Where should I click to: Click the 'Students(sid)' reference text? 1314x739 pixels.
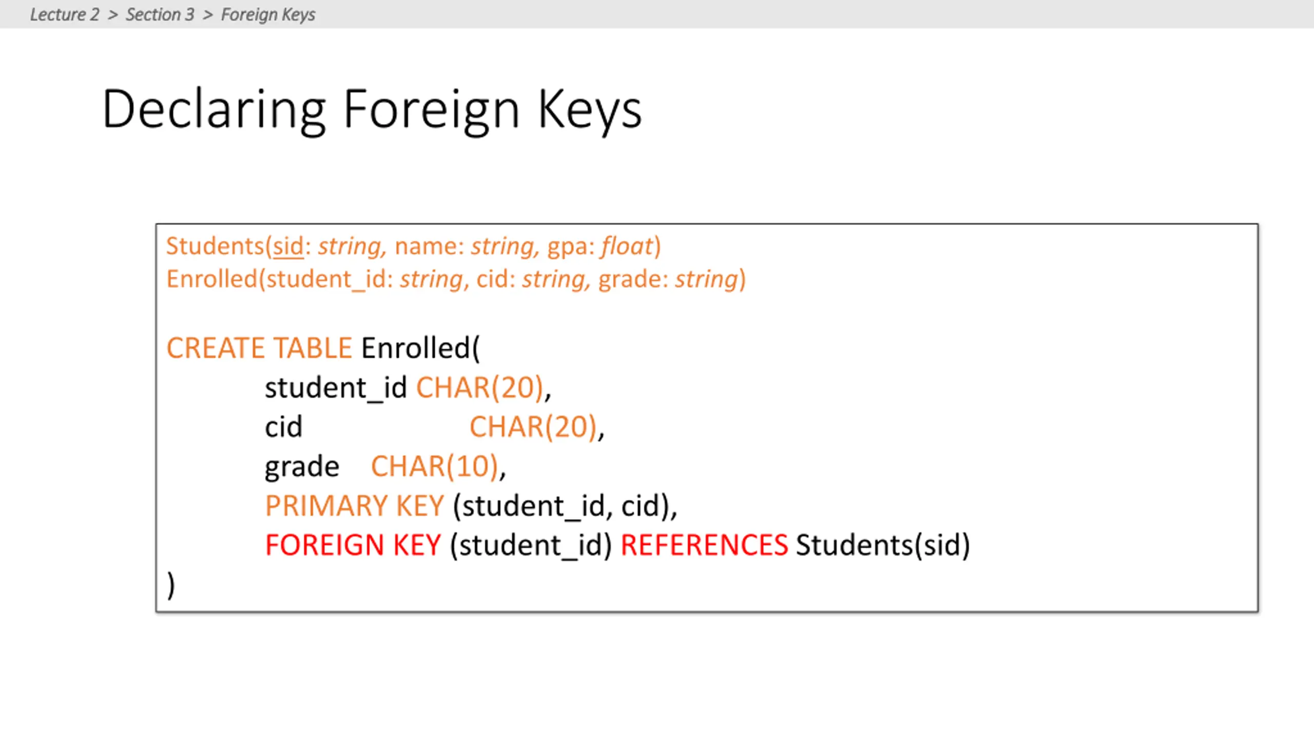(883, 545)
